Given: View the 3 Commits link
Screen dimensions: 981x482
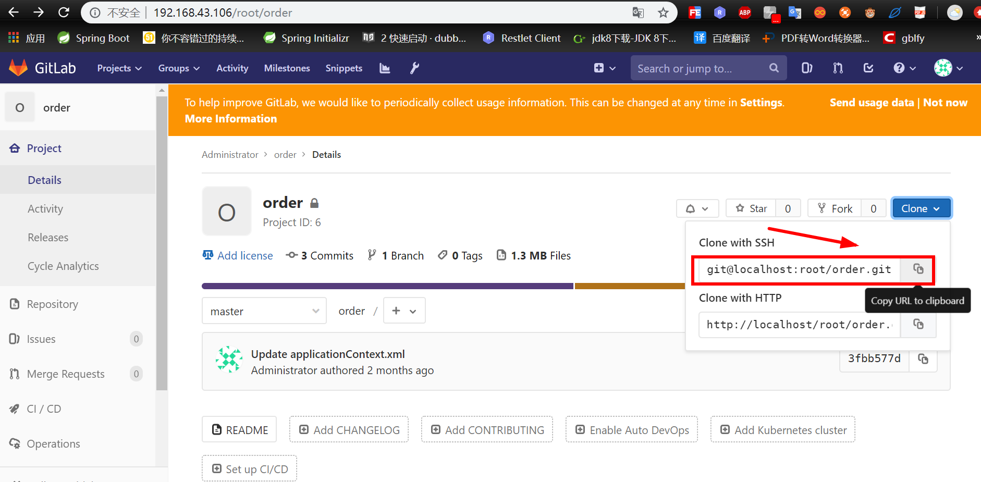Looking at the screenshot, I should (320, 255).
